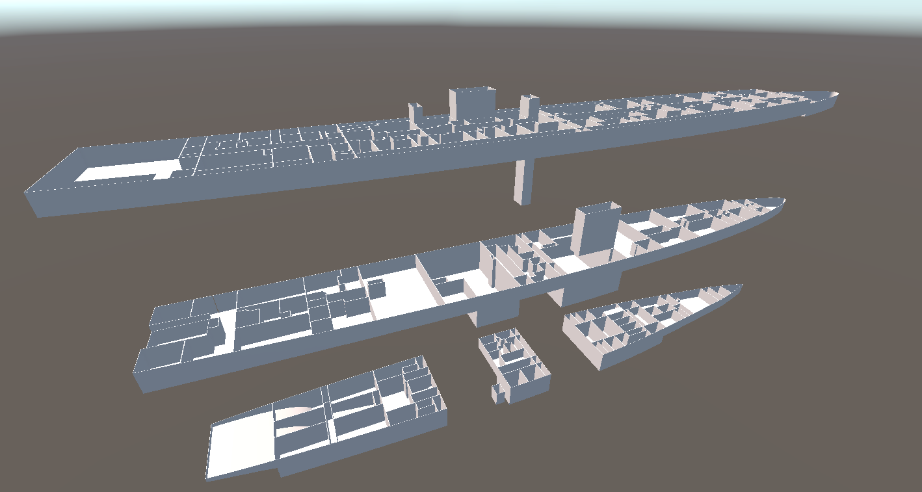Select the narrow tower right of the tallest tower
The image size is (922, 492).
click(528, 106)
